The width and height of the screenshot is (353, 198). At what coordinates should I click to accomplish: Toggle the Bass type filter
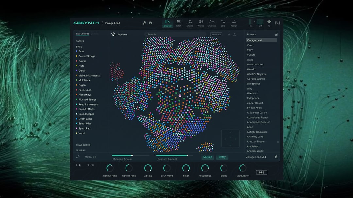[x=81, y=51]
